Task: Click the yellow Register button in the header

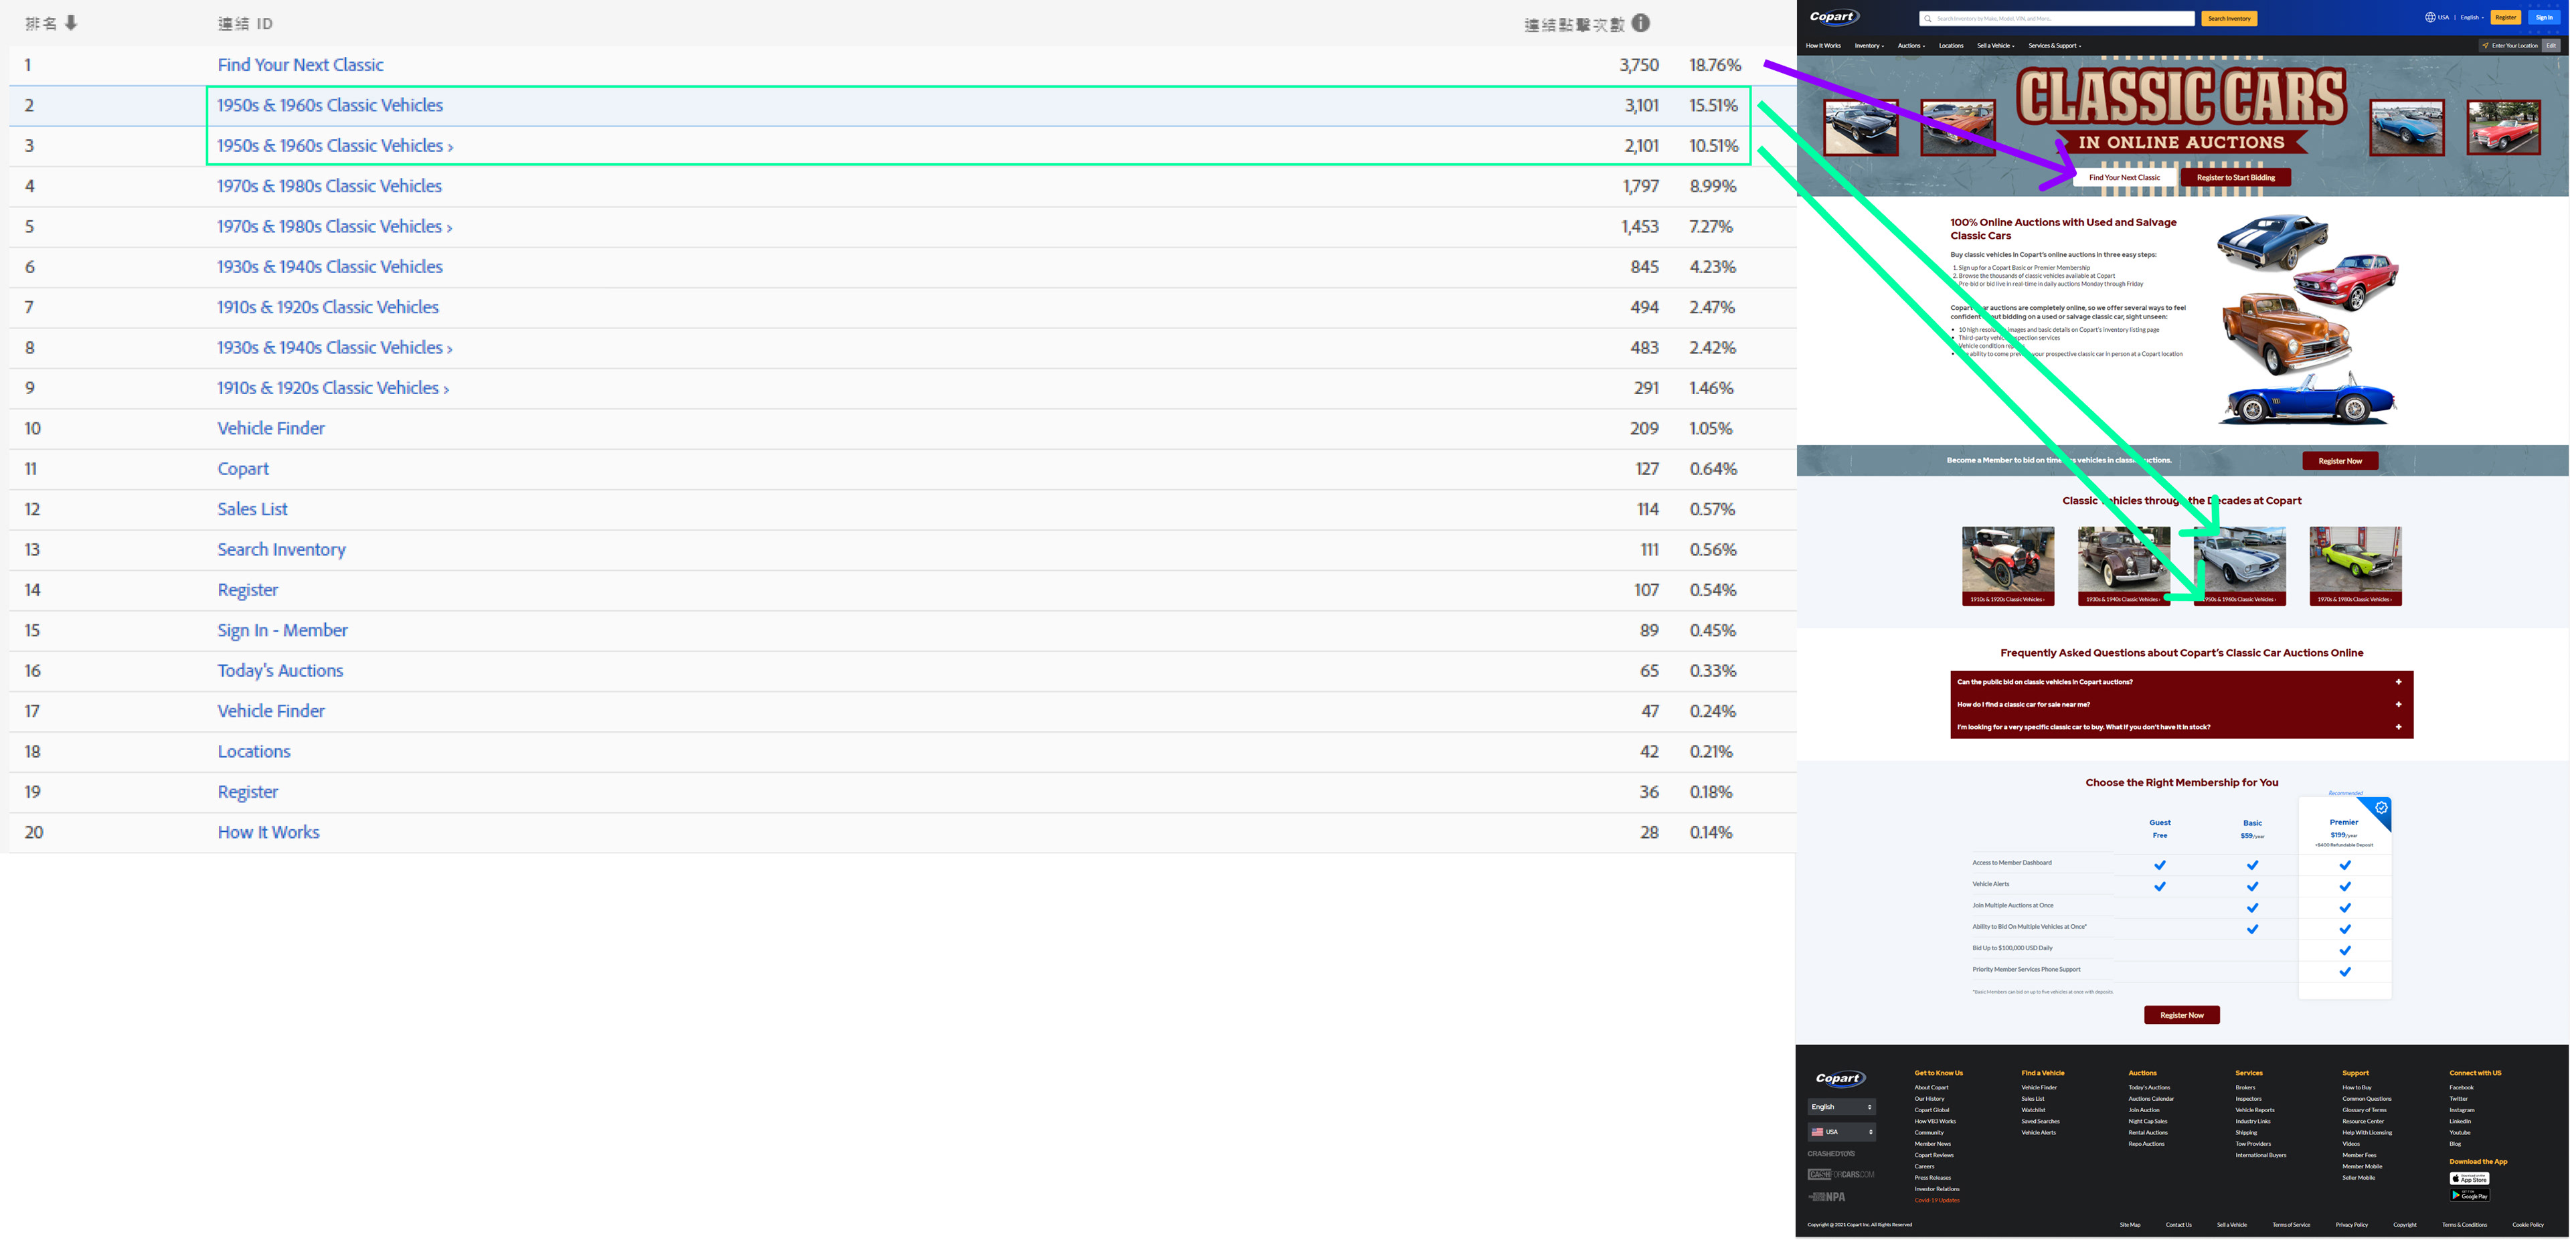Action: pos(2505,17)
